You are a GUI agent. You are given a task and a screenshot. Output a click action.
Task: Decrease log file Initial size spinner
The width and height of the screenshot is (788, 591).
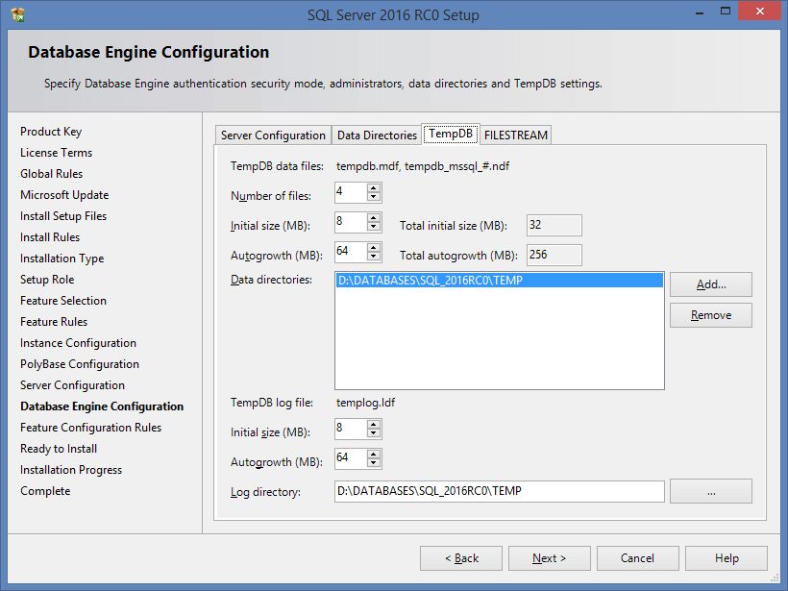(374, 433)
